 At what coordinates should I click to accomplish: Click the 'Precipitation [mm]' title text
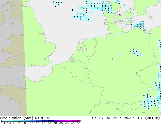tap(17, 118)
